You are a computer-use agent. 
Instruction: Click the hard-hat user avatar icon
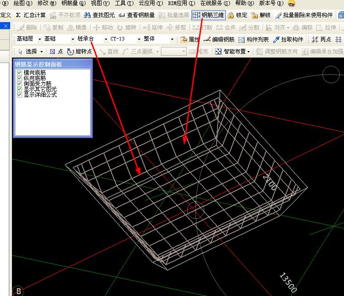click(x=292, y=3)
